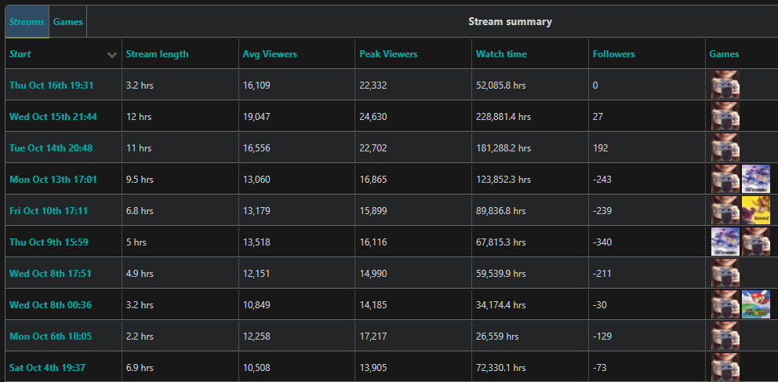Sort streams by Watch time column
The image size is (778, 382).
pyautogui.click(x=501, y=54)
